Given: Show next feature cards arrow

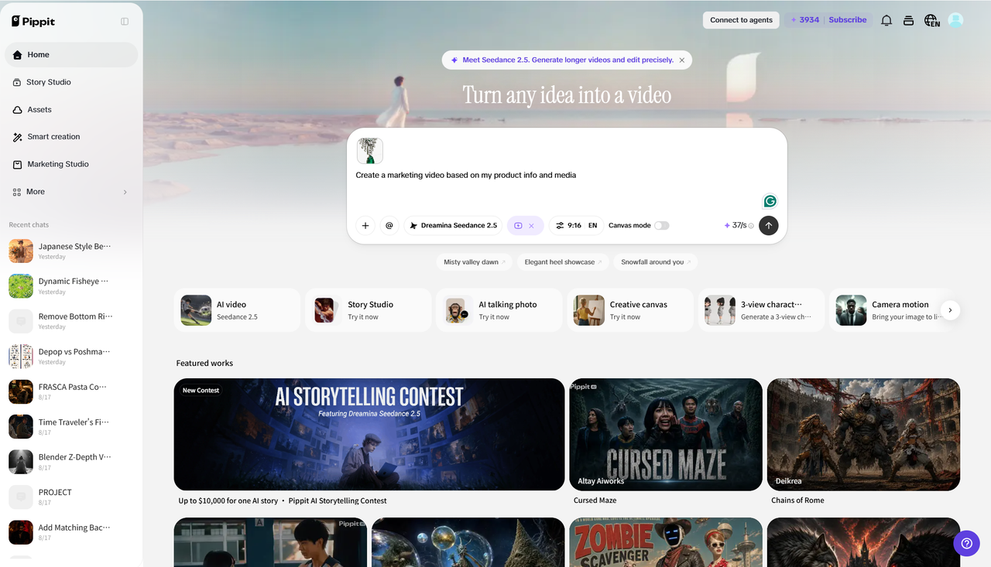Looking at the screenshot, I should click(x=950, y=310).
